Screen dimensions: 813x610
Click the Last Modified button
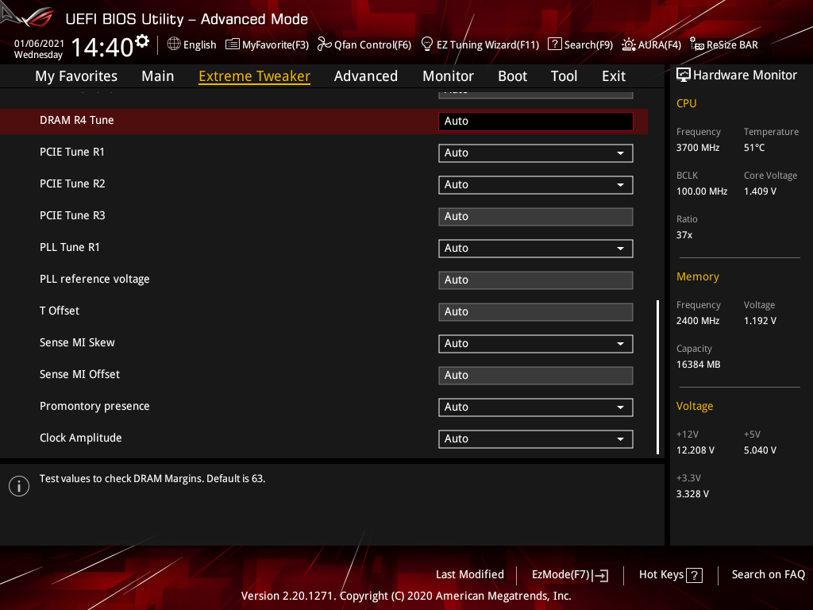470,575
